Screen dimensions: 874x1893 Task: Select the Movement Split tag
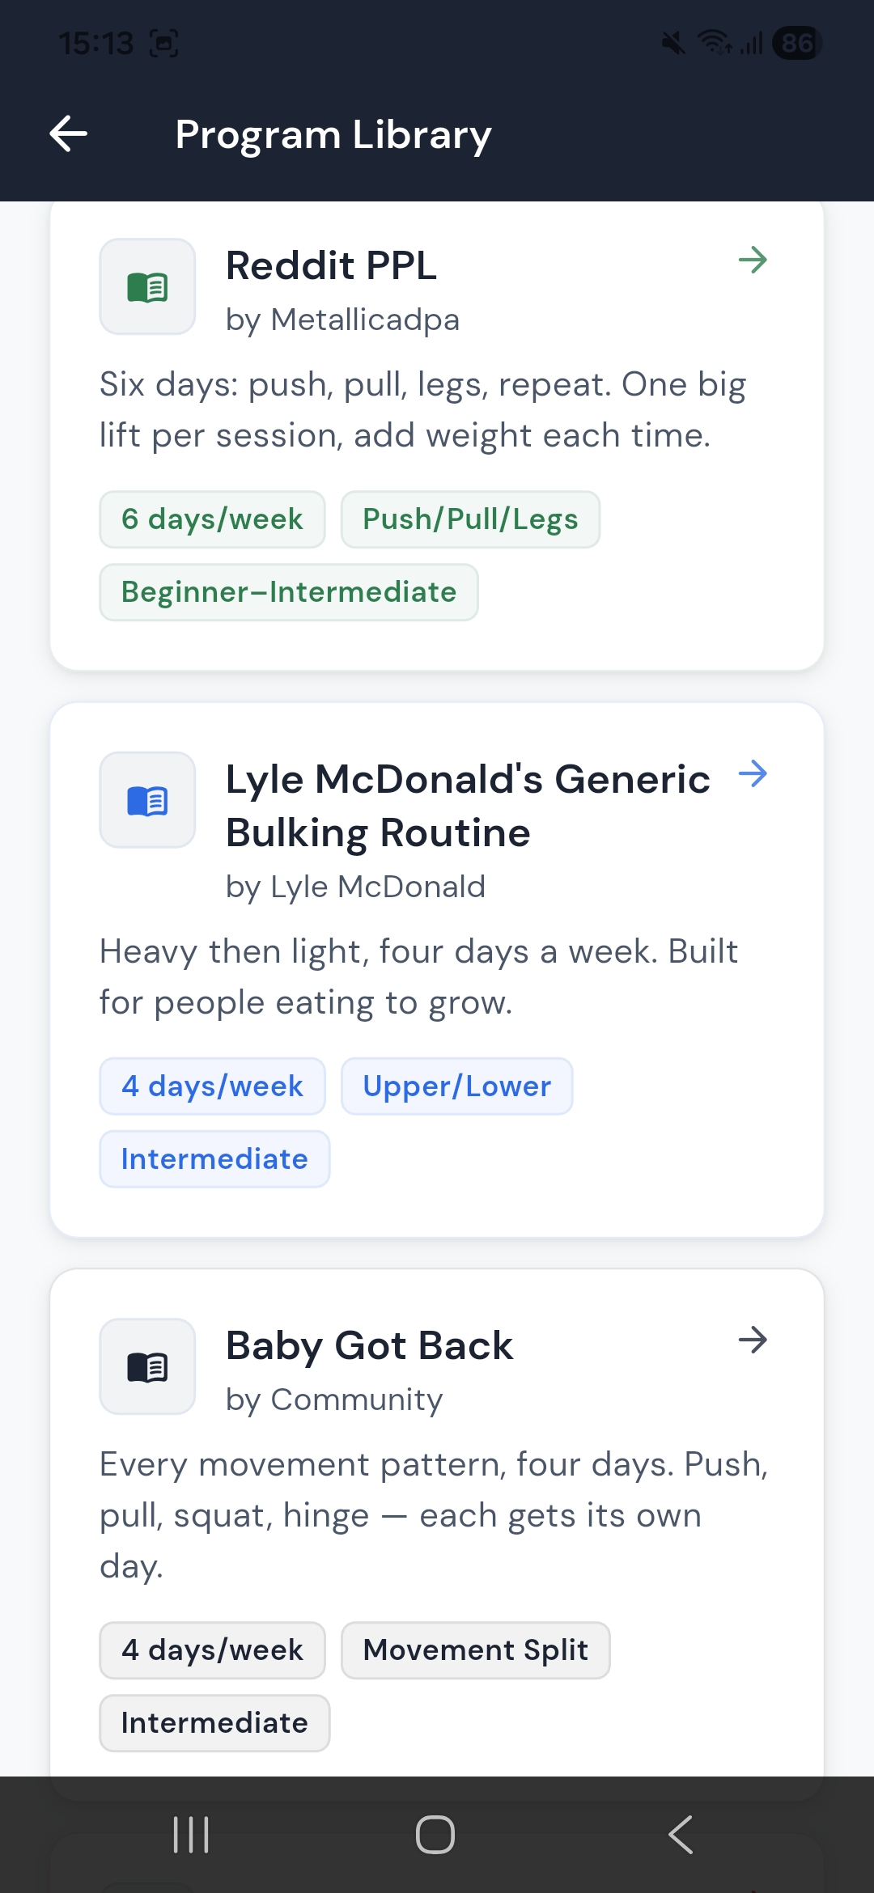pyautogui.click(x=475, y=1650)
